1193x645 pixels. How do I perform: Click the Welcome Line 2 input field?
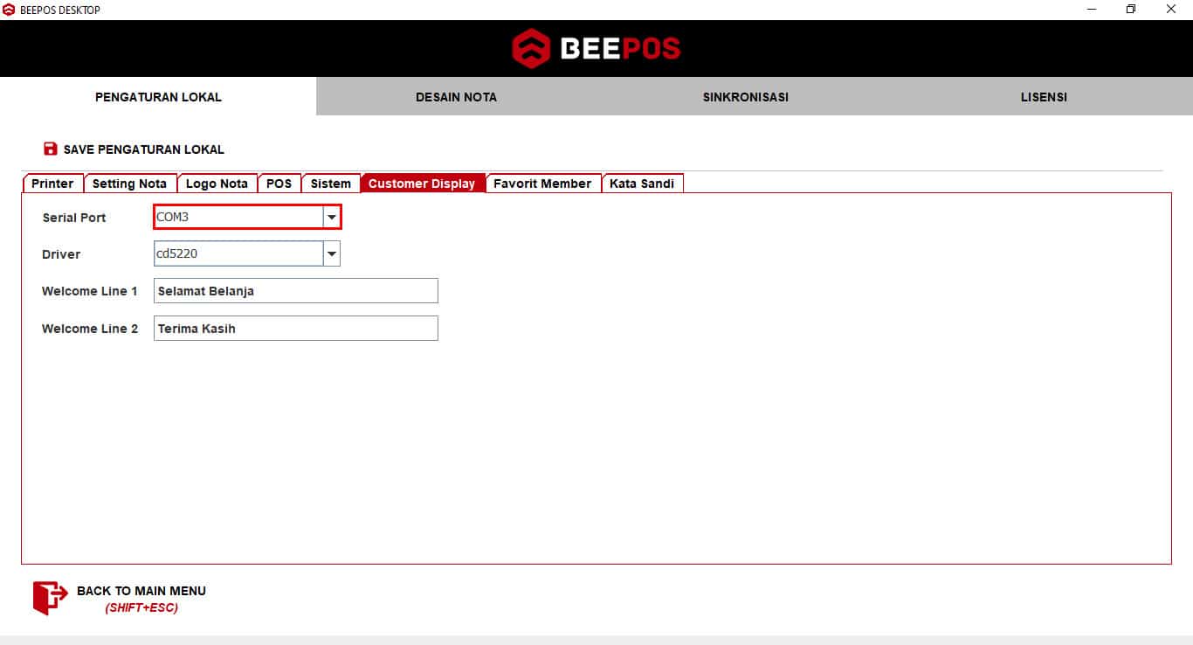tap(296, 329)
